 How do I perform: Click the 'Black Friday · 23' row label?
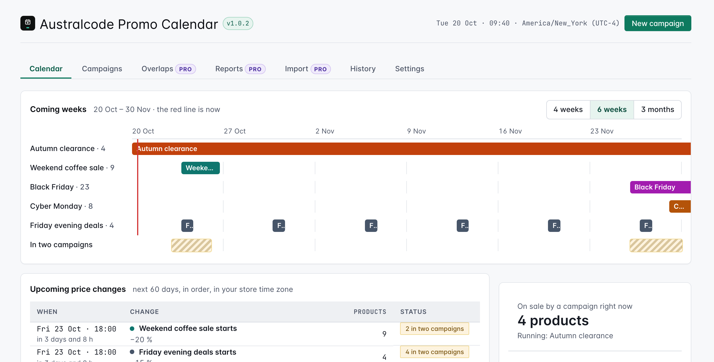60,187
